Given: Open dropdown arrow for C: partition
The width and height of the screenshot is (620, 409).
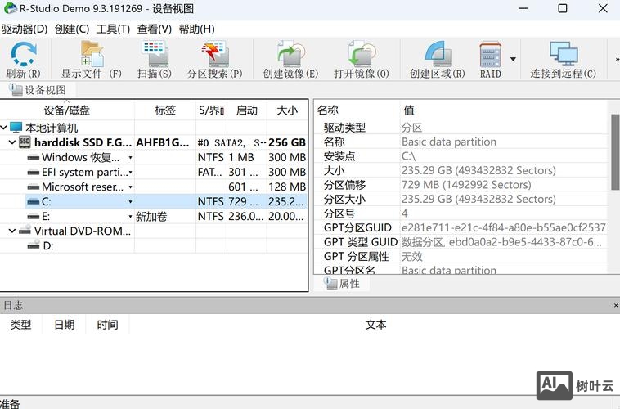Looking at the screenshot, I should click(130, 202).
